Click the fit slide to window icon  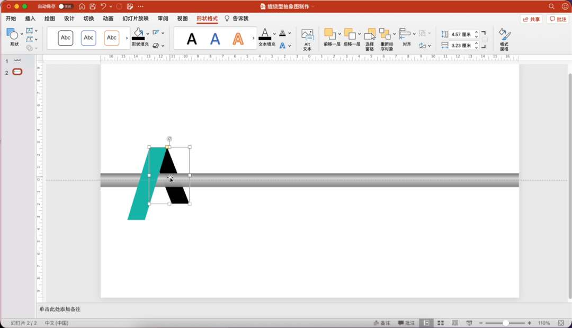(560, 323)
